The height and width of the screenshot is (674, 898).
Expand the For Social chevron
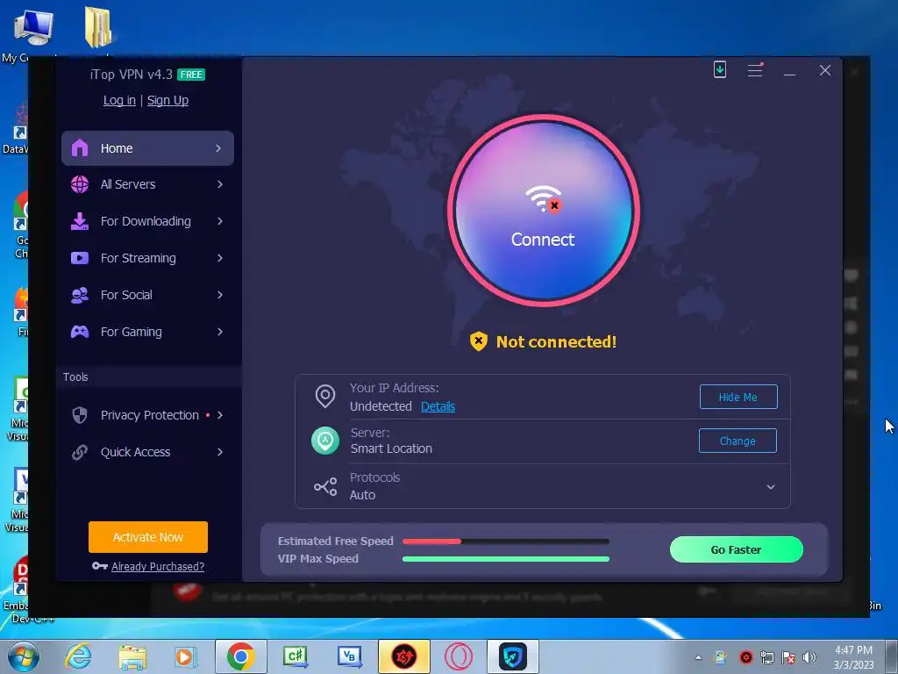220,295
